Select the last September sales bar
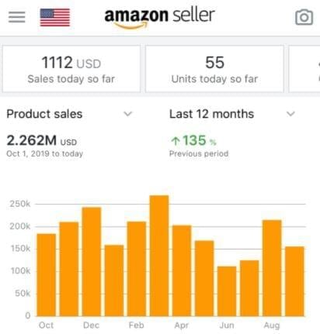The image size is (320, 334). tap(294, 281)
